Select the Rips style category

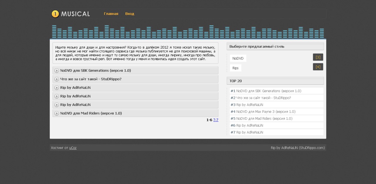235,68
